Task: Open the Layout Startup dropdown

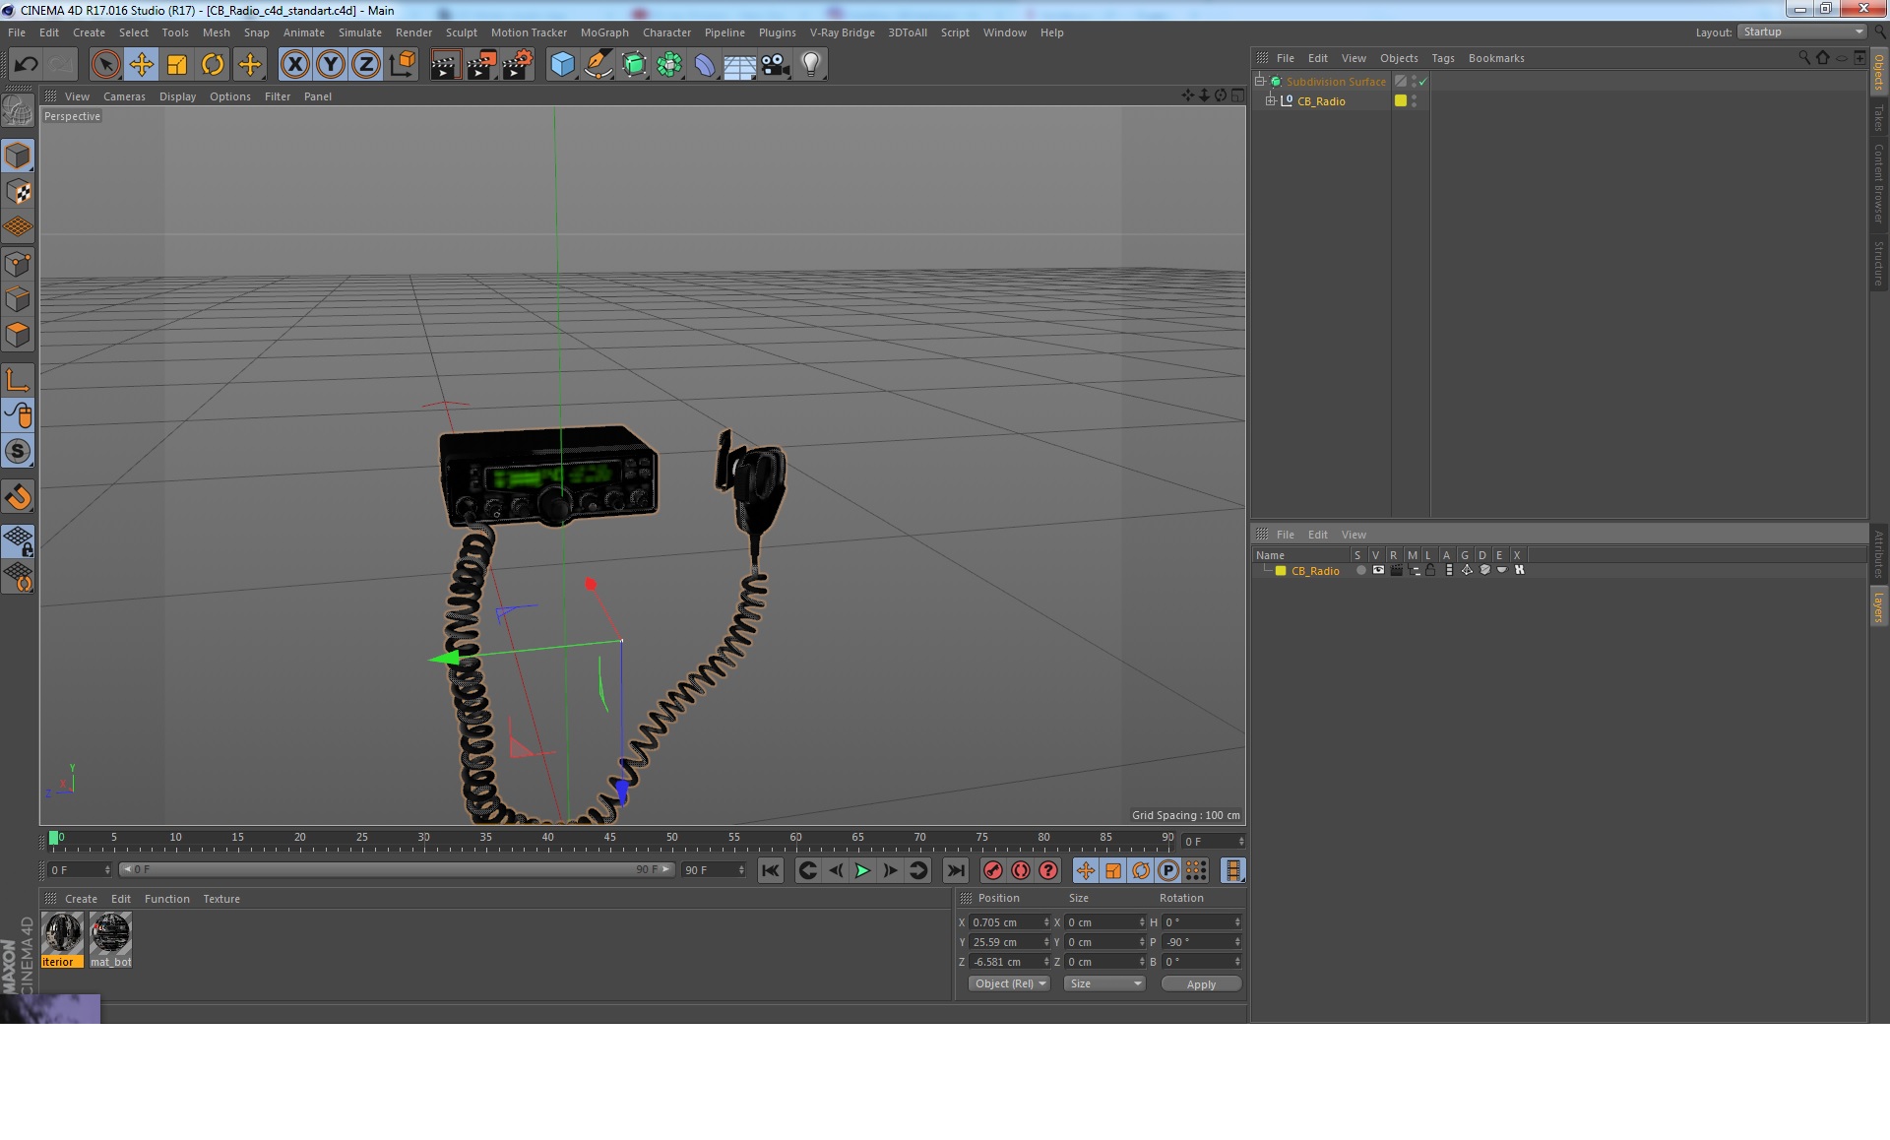Action: [1802, 32]
